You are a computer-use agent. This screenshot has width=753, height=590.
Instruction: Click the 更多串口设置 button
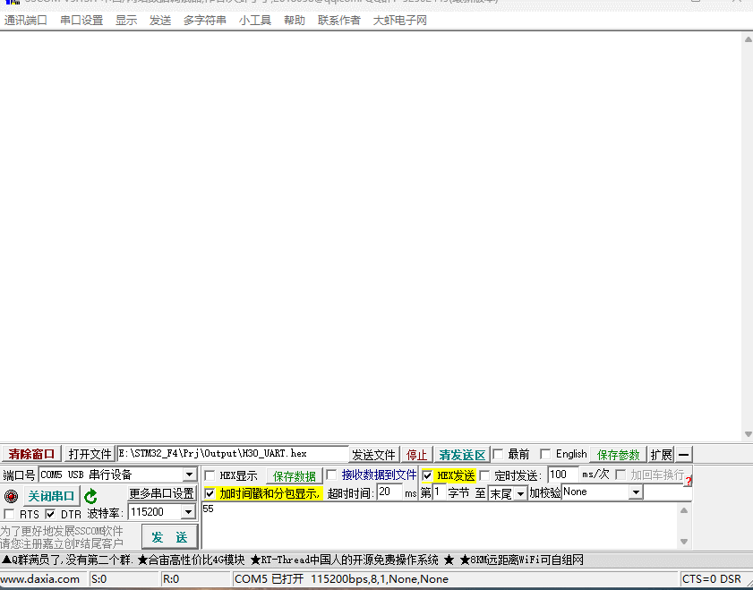click(161, 493)
